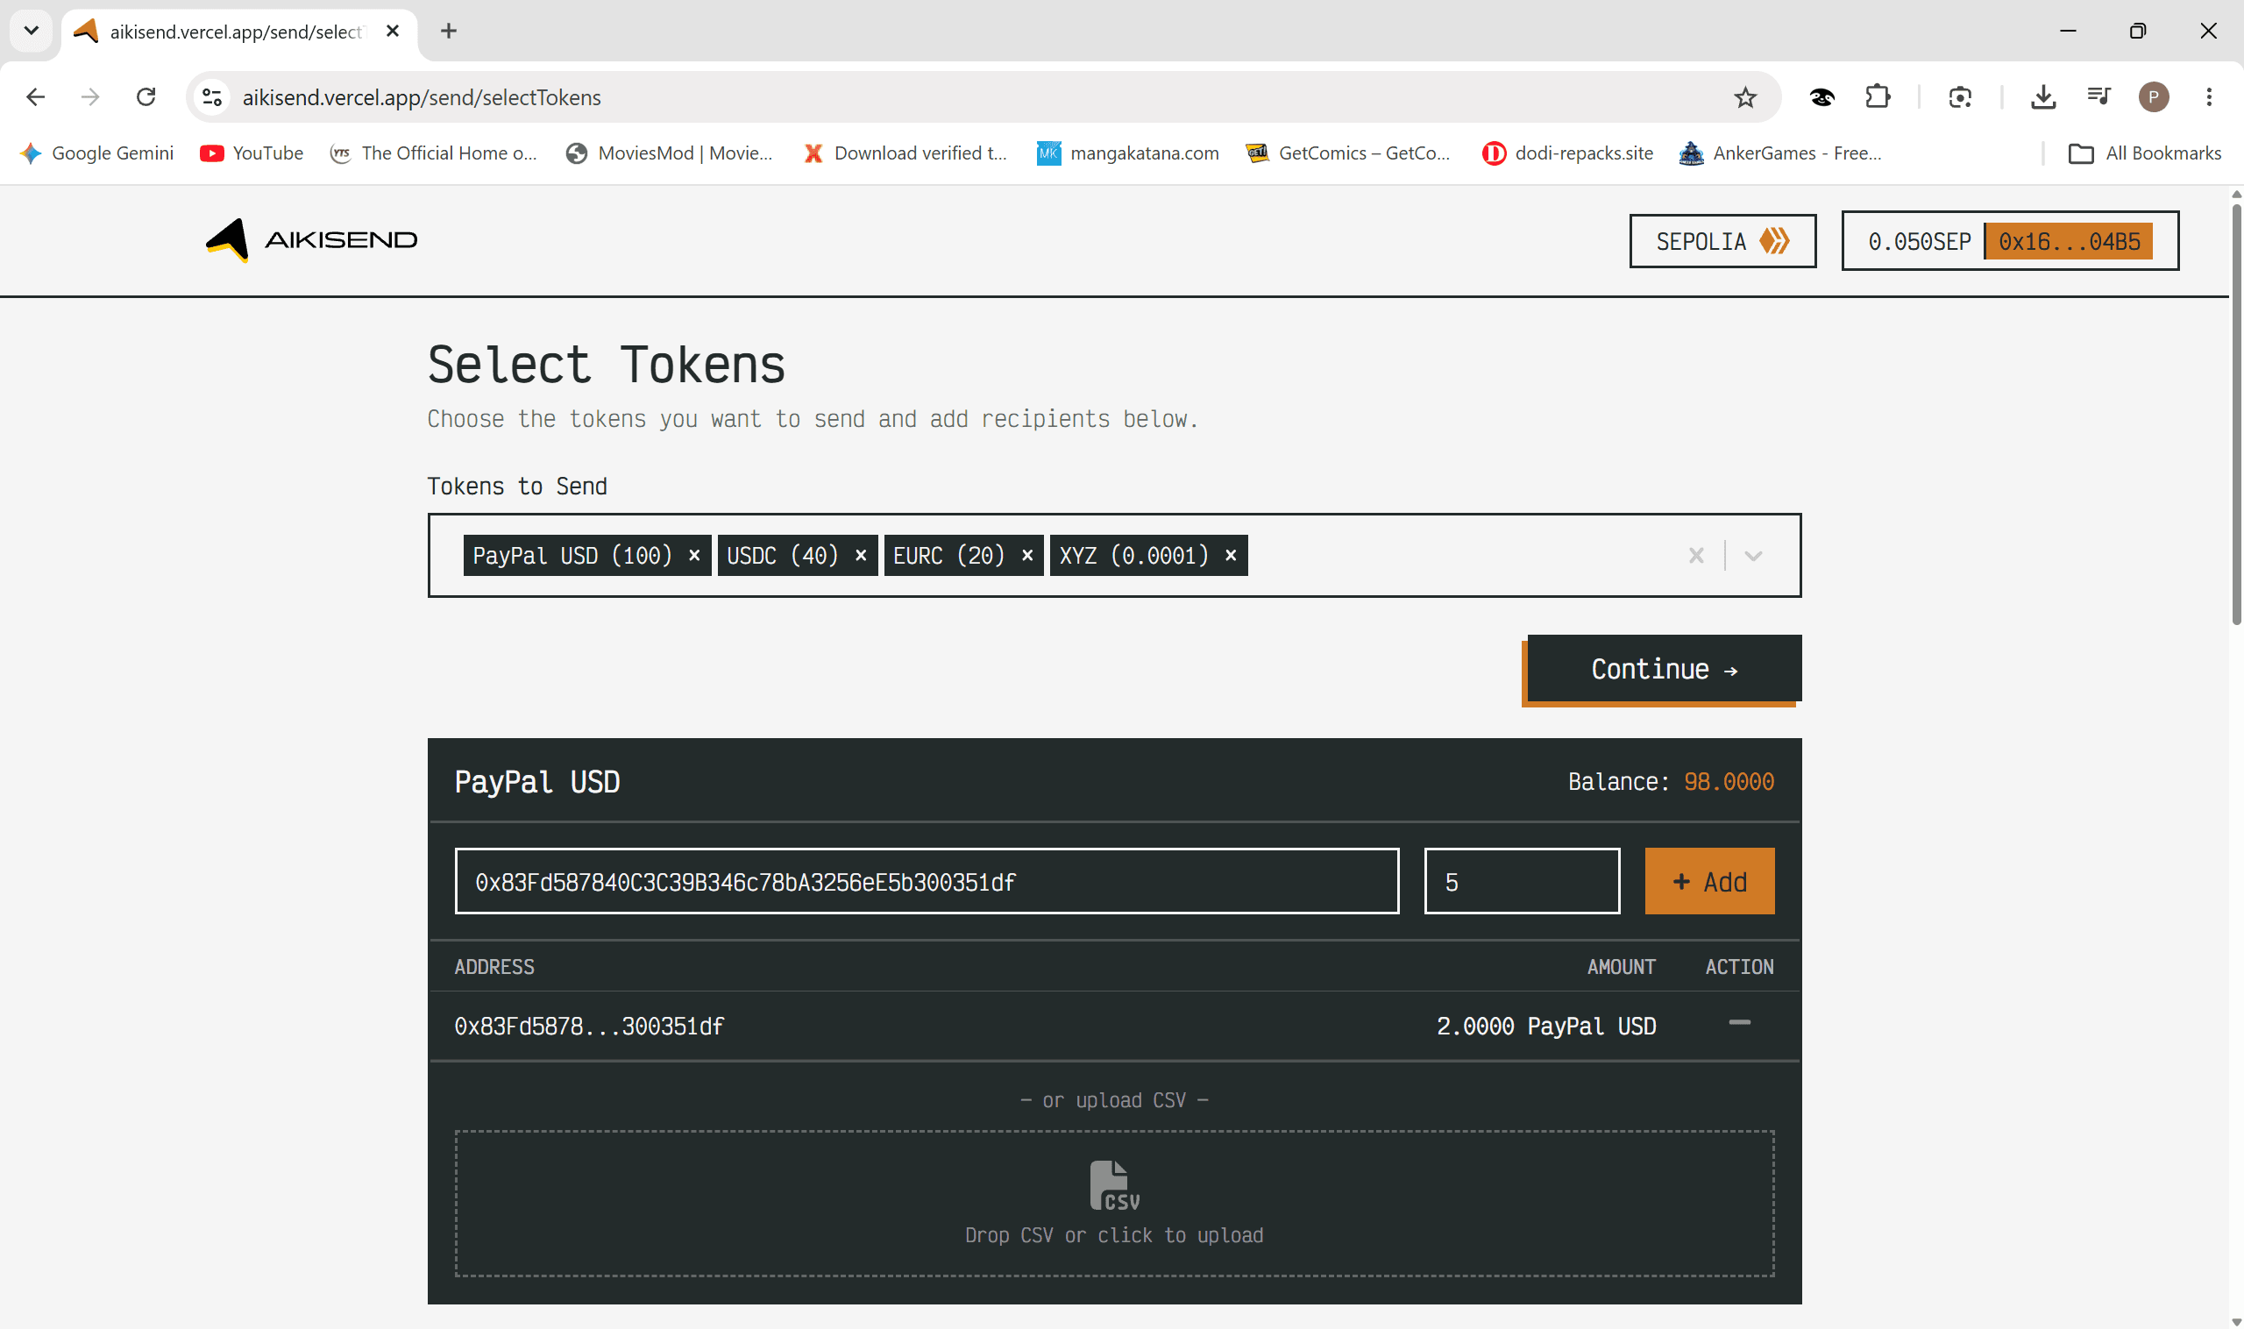The image size is (2244, 1329).
Task: Open the Google Gemini bookmark
Action: pyautogui.click(x=96, y=153)
